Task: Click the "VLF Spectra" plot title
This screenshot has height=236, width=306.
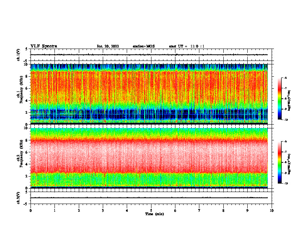Action: (44, 46)
